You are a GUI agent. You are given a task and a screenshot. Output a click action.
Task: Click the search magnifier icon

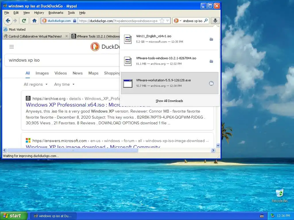coord(206,21)
